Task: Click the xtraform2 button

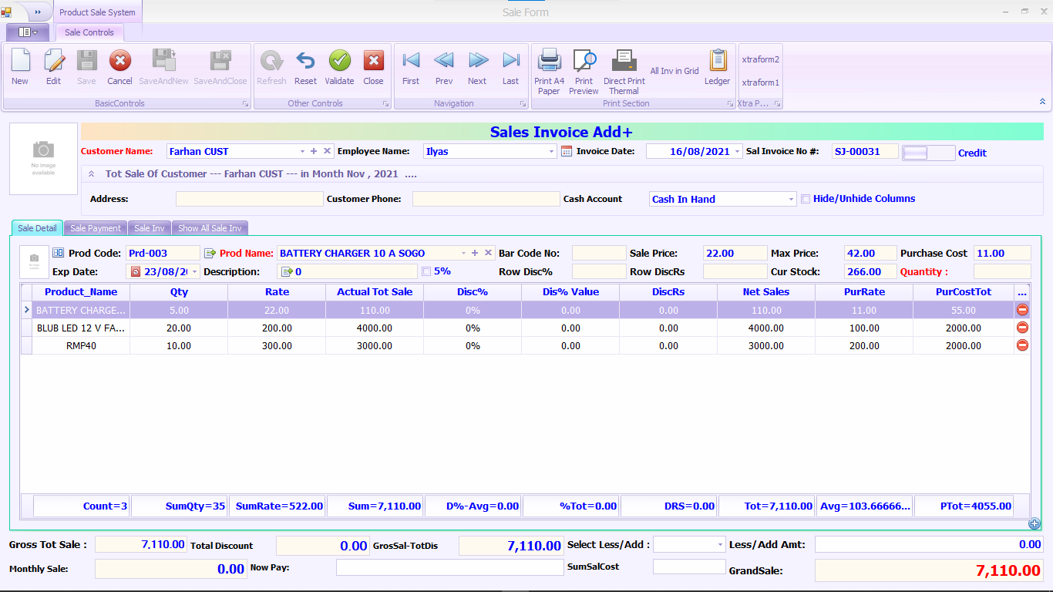Action: (x=761, y=59)
